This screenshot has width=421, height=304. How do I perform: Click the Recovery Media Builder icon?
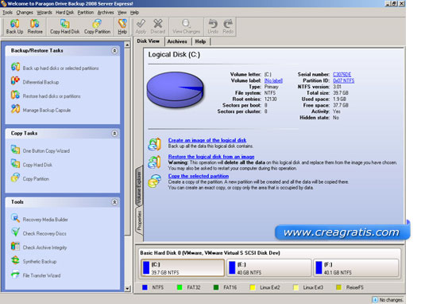[15, 218]
